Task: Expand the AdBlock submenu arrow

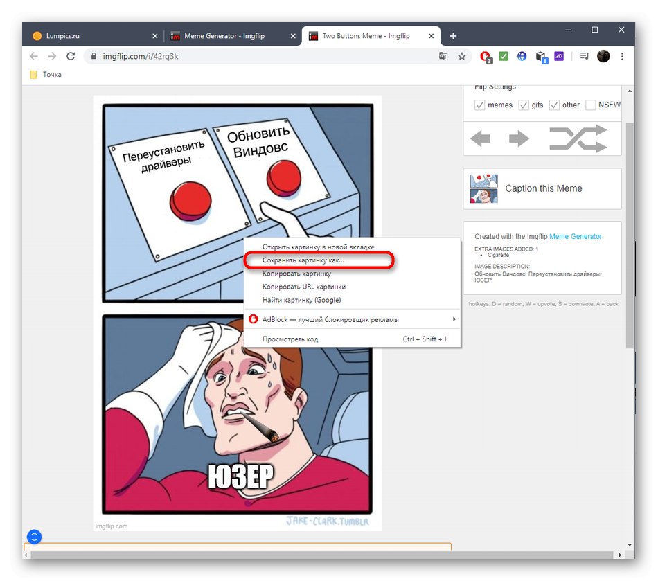Action: [x=454, y=319]
